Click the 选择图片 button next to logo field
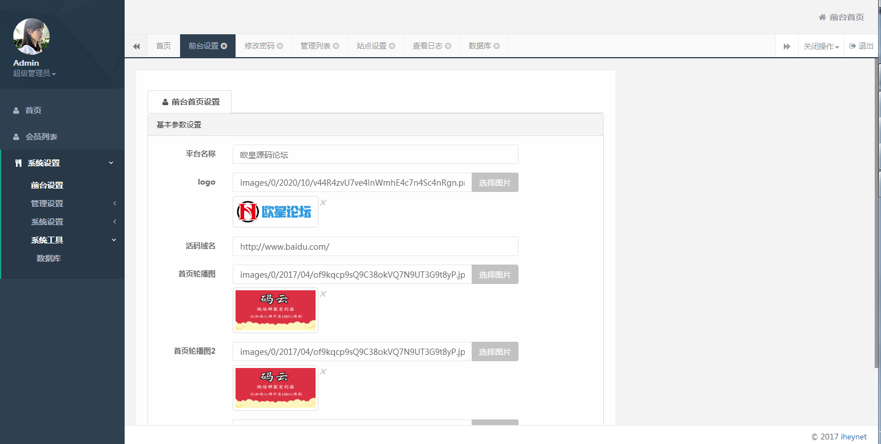 pyautogui.click(x=495, y=182)
